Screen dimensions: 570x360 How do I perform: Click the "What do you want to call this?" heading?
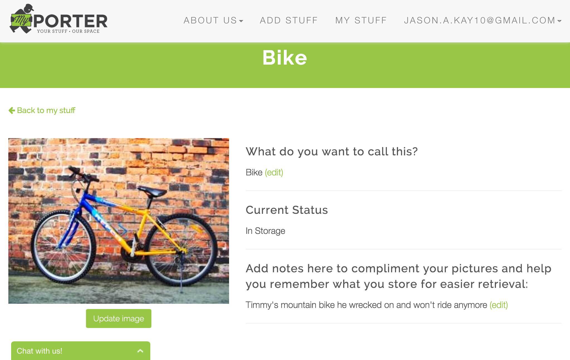point(331,151)
